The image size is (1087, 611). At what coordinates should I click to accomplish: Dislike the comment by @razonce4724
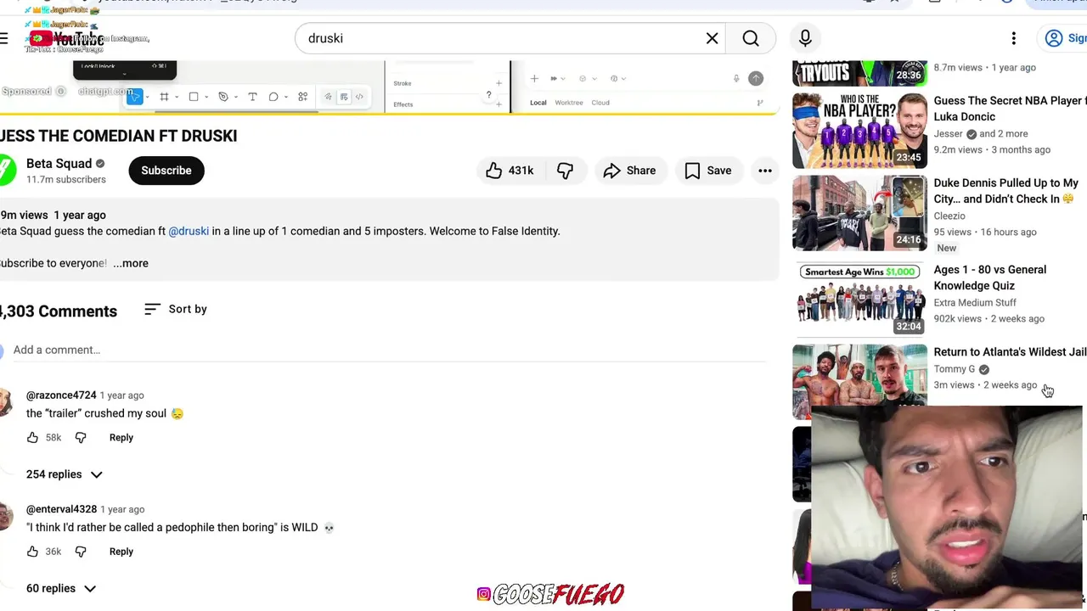click(81, 438)
